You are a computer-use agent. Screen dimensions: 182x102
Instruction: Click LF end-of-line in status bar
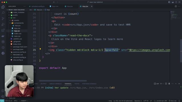click(x=151, y=101)
